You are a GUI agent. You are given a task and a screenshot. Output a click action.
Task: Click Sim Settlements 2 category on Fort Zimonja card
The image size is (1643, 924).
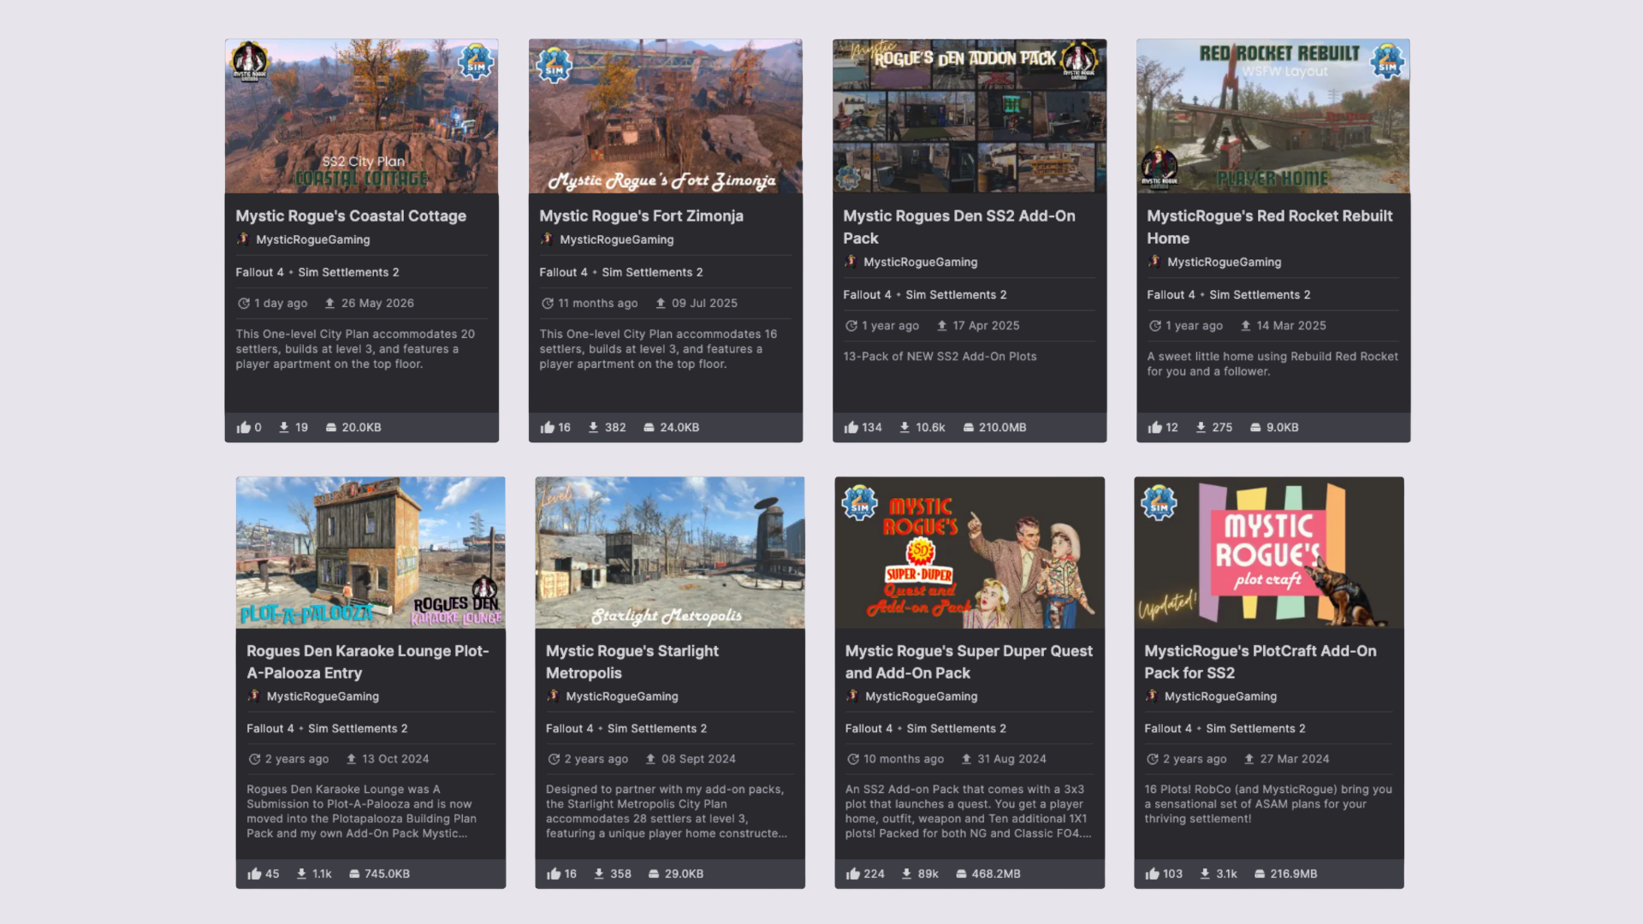(652, 272)
